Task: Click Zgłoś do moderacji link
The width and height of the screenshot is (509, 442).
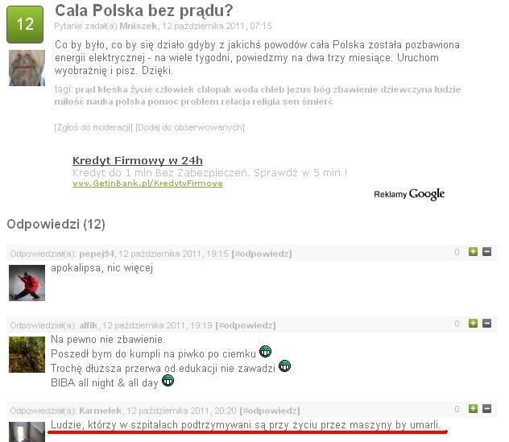Action: (93, 127)
